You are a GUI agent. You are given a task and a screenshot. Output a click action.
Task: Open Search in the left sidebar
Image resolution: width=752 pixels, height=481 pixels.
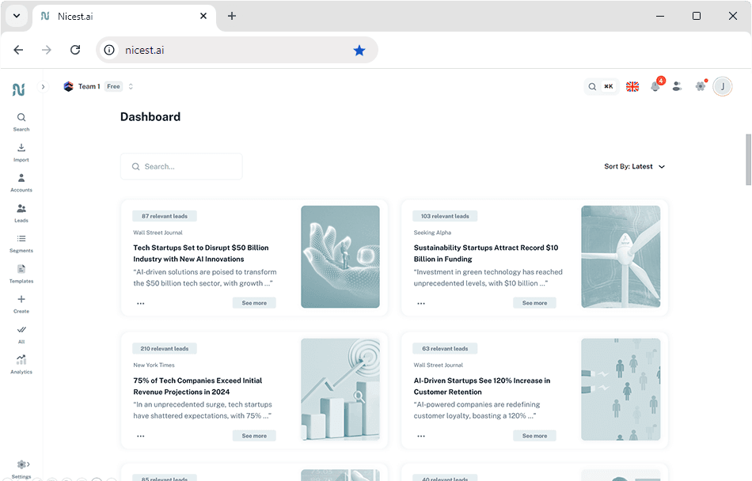pyautogui.click(x=21, y=122)
